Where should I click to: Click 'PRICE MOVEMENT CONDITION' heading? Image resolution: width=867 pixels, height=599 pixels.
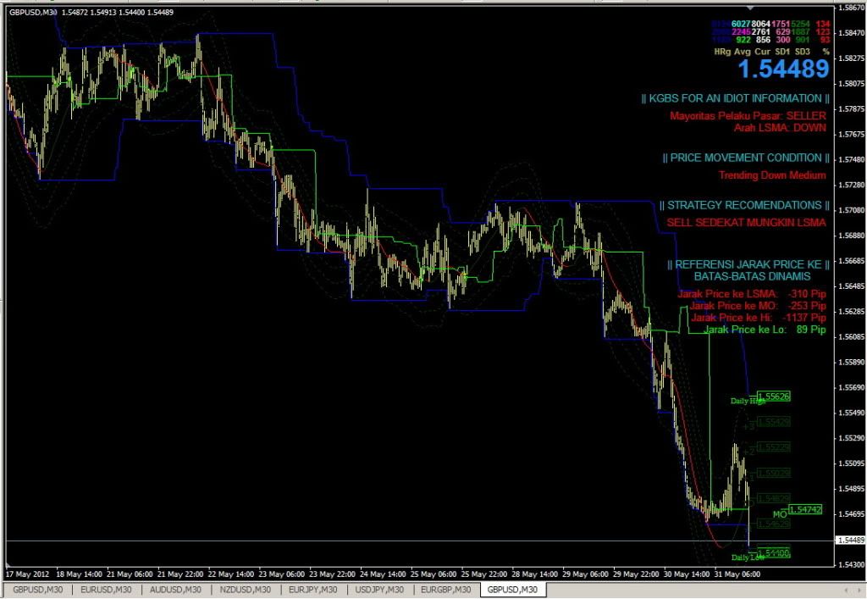[746, 158]
